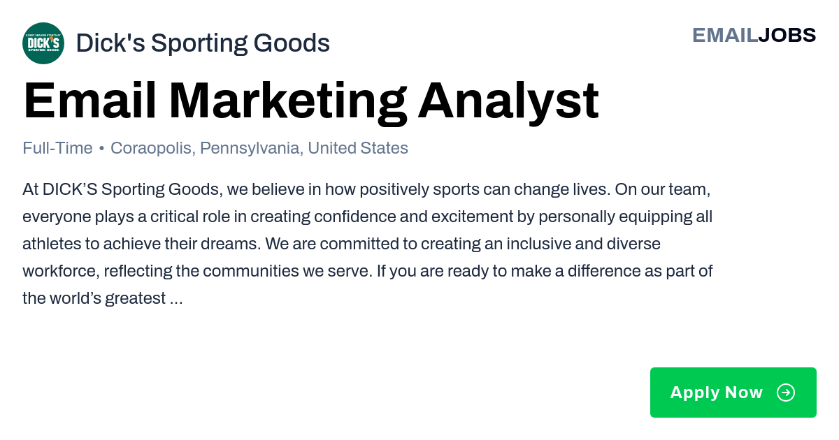Screen dimensions: 839x440
Task: Click the Full-Time job type label
Action: (x=57, y=148)
